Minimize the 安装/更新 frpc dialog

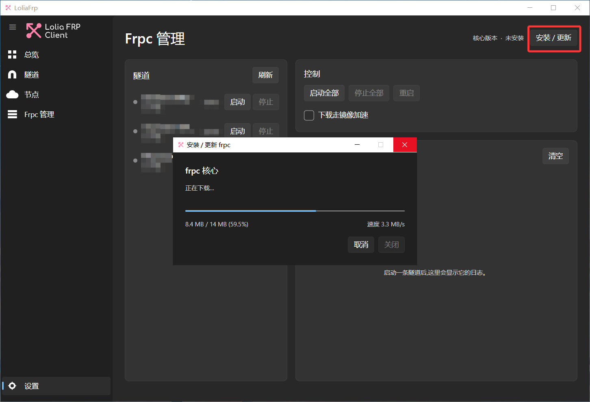(x=357, y=145)
